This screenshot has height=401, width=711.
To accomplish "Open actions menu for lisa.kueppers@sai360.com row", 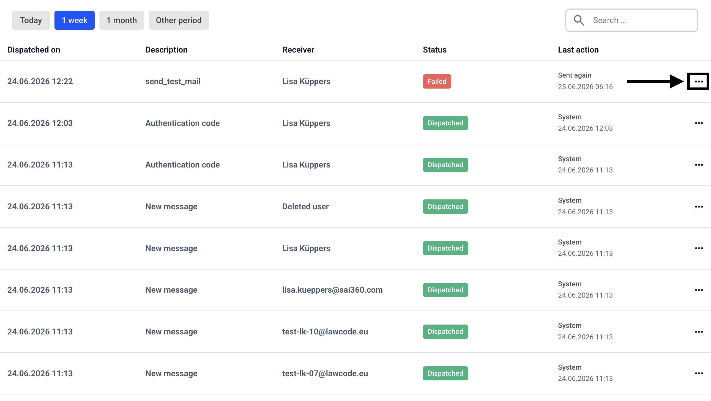I will click(699, 290).
